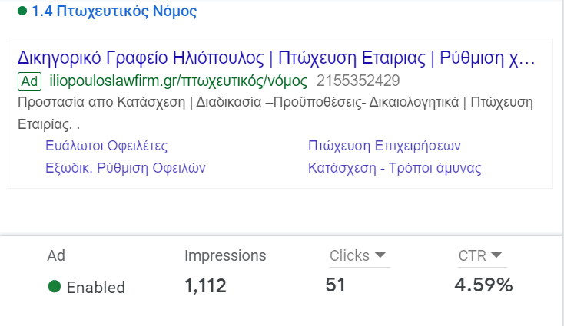Click the green dot beside 1.4 Πτωχευτικός Νόμος
The image size is (564, 326).
(x=23, y=12)
